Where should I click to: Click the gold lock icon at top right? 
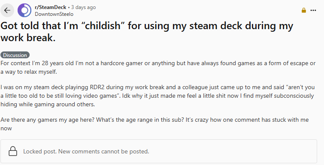click(304, 10)
